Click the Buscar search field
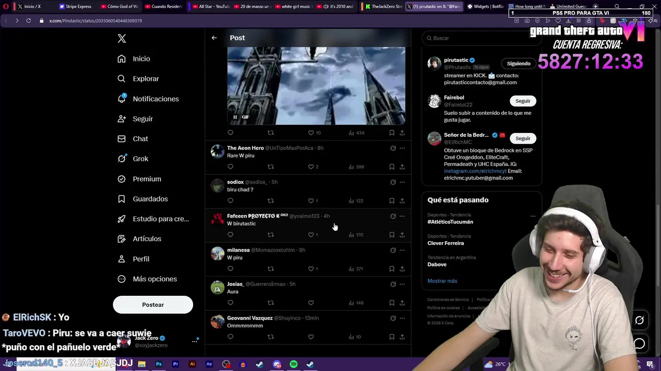Image resolution: width=661 pixels, height=371 pixels. click(481, 38)
